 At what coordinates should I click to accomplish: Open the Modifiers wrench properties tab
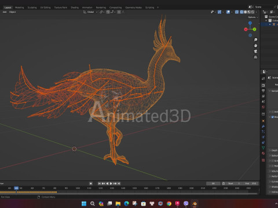coord(263,127)
